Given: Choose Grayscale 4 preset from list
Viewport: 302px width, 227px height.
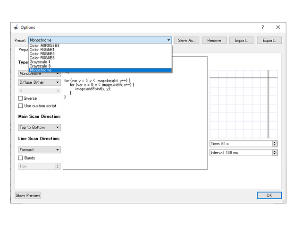Looking at the screenshot, I should pyautogui.click(x=40, y=62).
